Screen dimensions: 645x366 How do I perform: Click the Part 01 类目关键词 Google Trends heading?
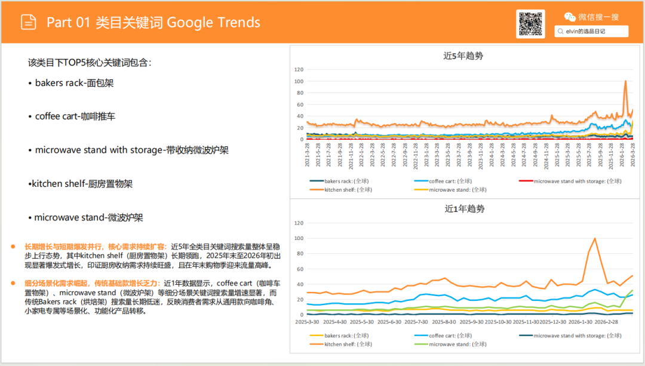153,23
